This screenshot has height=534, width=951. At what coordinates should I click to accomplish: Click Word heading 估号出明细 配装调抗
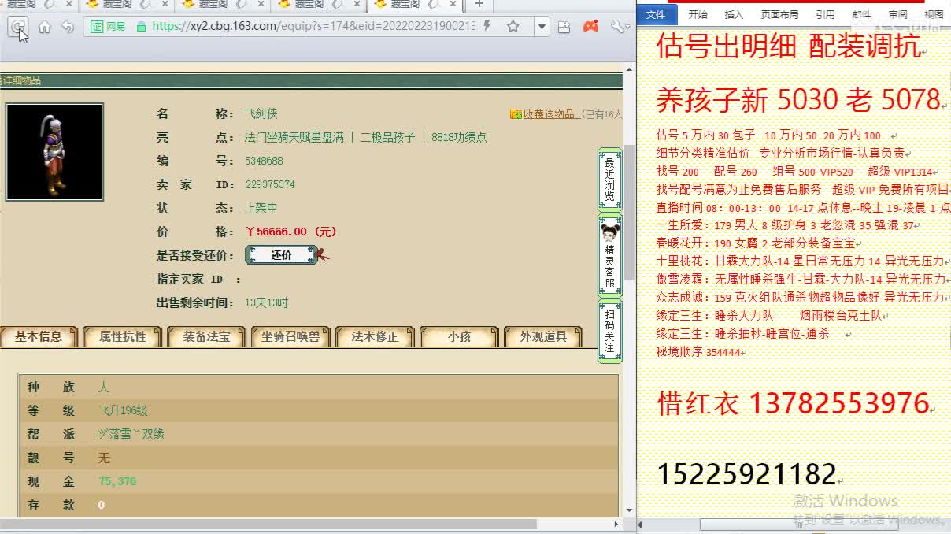click(788, 46)
